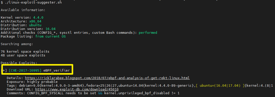Click the ubuntu distribution value
Screen dimensions: 275x97
tap(35, 25)
